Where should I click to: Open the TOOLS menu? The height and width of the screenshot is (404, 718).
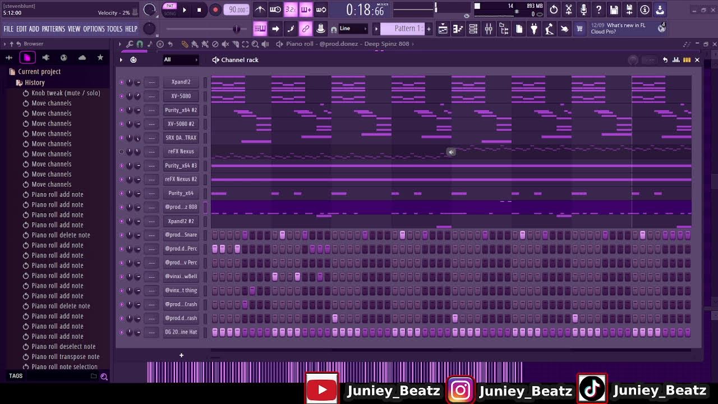click(114, 29)
